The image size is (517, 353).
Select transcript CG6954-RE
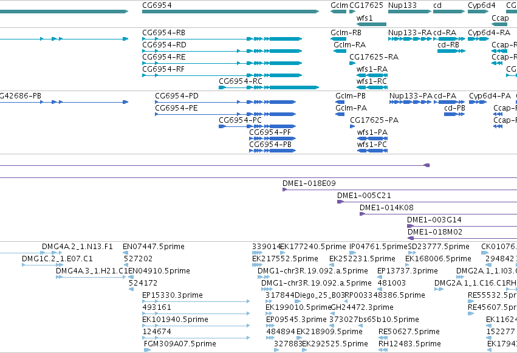point(164,57)
